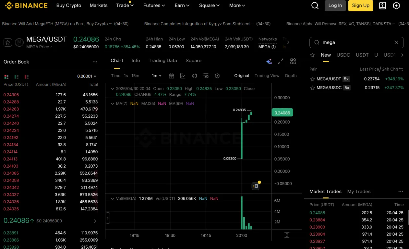Screen dimensions: 409x249
Task: Open order book 0.00001 precision dropdown
Action: tap(87, 77)
